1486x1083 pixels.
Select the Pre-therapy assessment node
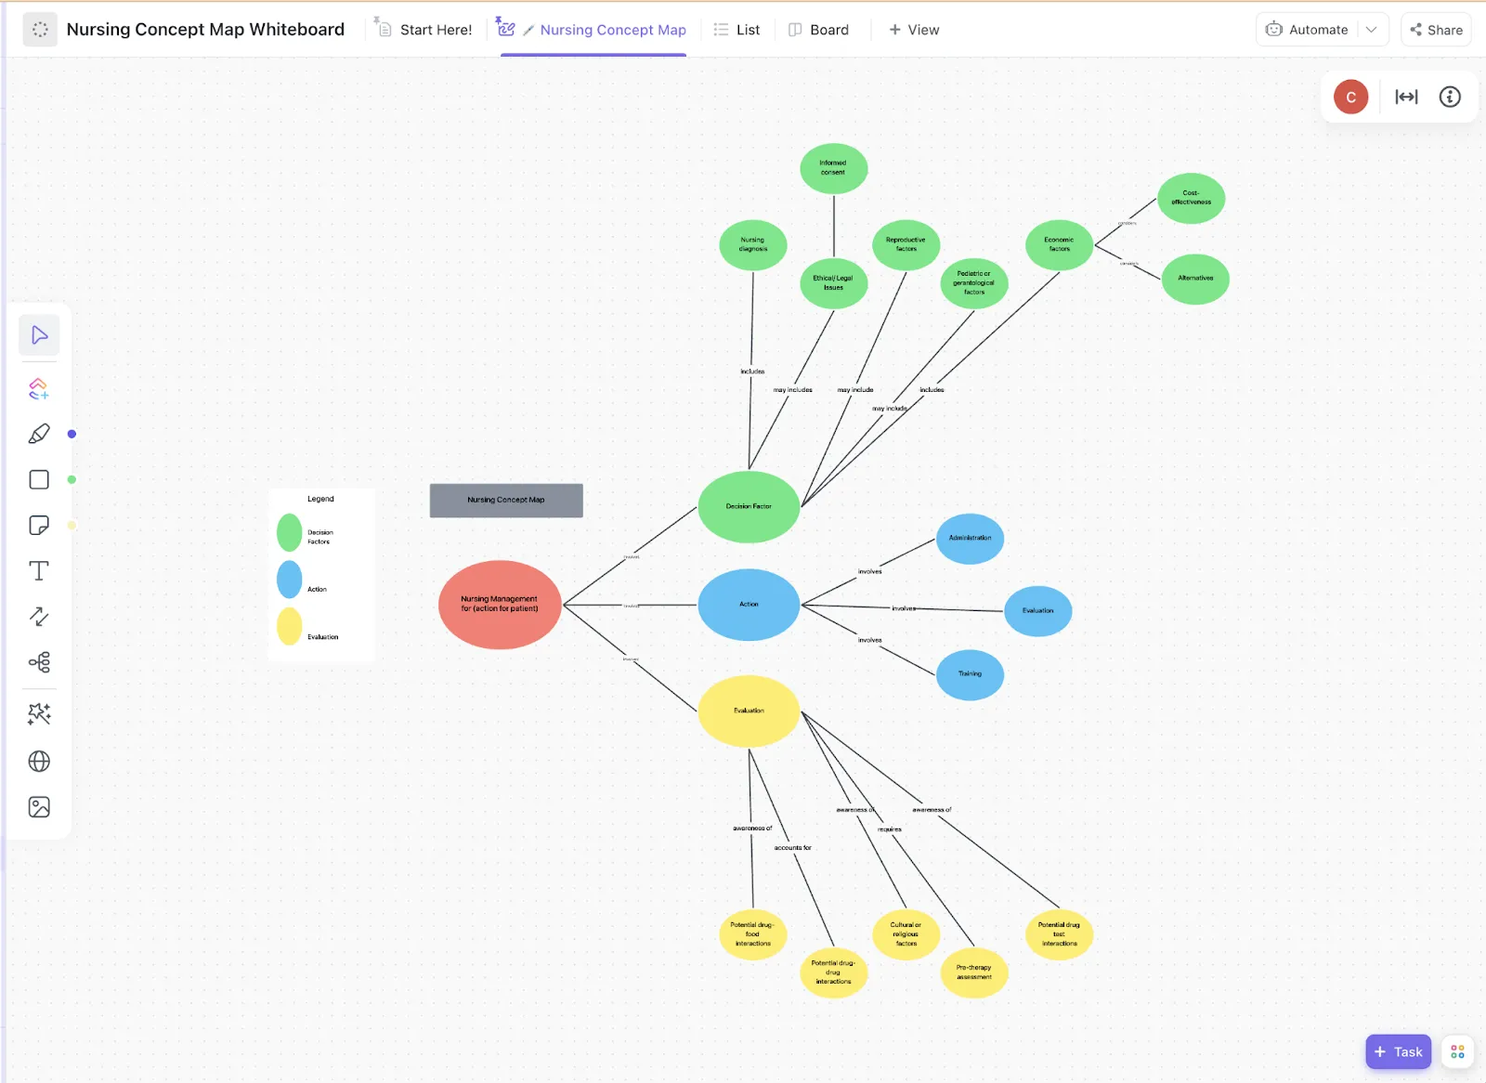point(974,972)
